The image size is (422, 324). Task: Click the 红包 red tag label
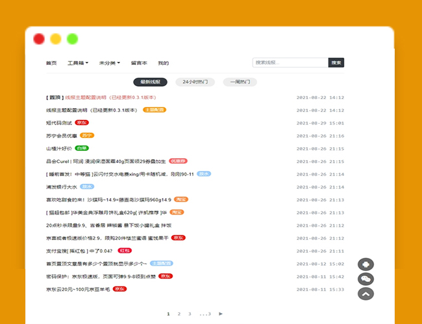[x=125, y=250]
